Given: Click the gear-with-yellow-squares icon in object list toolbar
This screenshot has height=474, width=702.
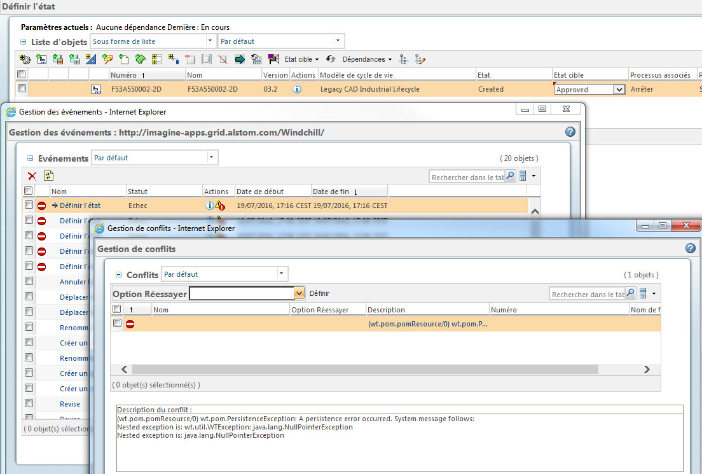Looking at the screenshot, I should tap(25, 59).
